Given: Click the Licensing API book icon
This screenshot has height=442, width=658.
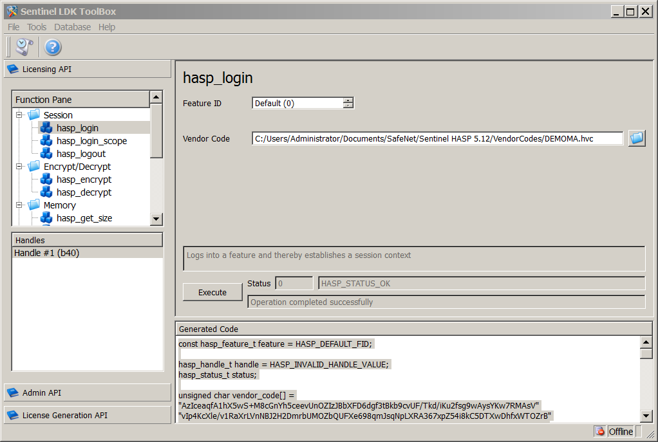Looking at the screenshot, I should (x=13, y=69).
